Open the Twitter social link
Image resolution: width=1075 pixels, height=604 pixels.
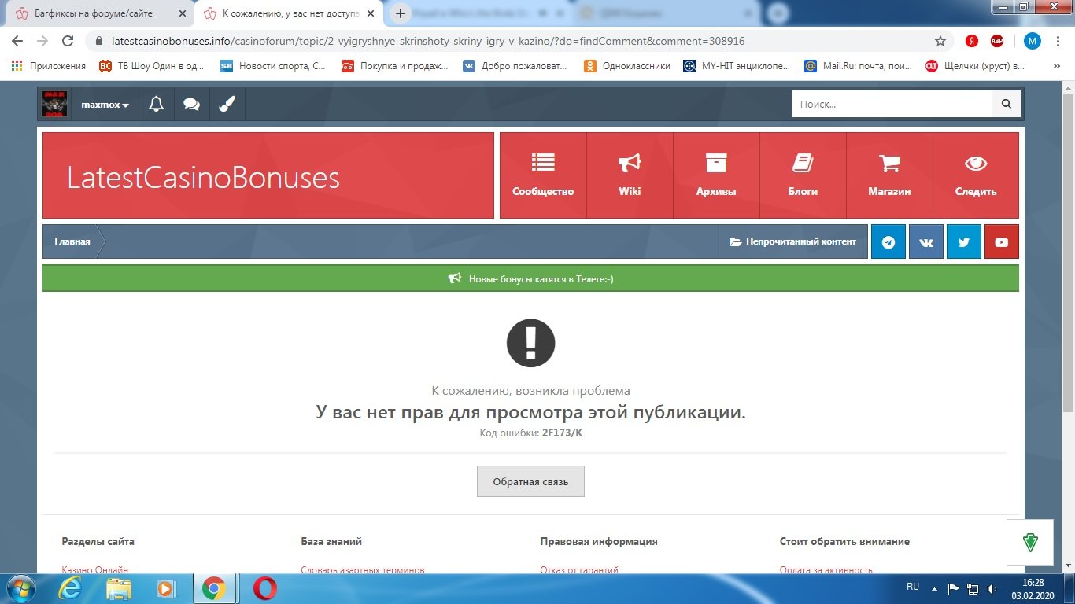(963, 242)
